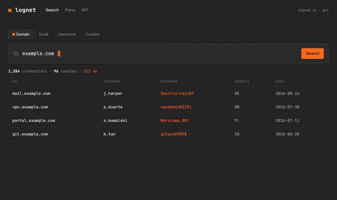
Task: Click the mail.example.com URL cell
Action: click(31, 94)
